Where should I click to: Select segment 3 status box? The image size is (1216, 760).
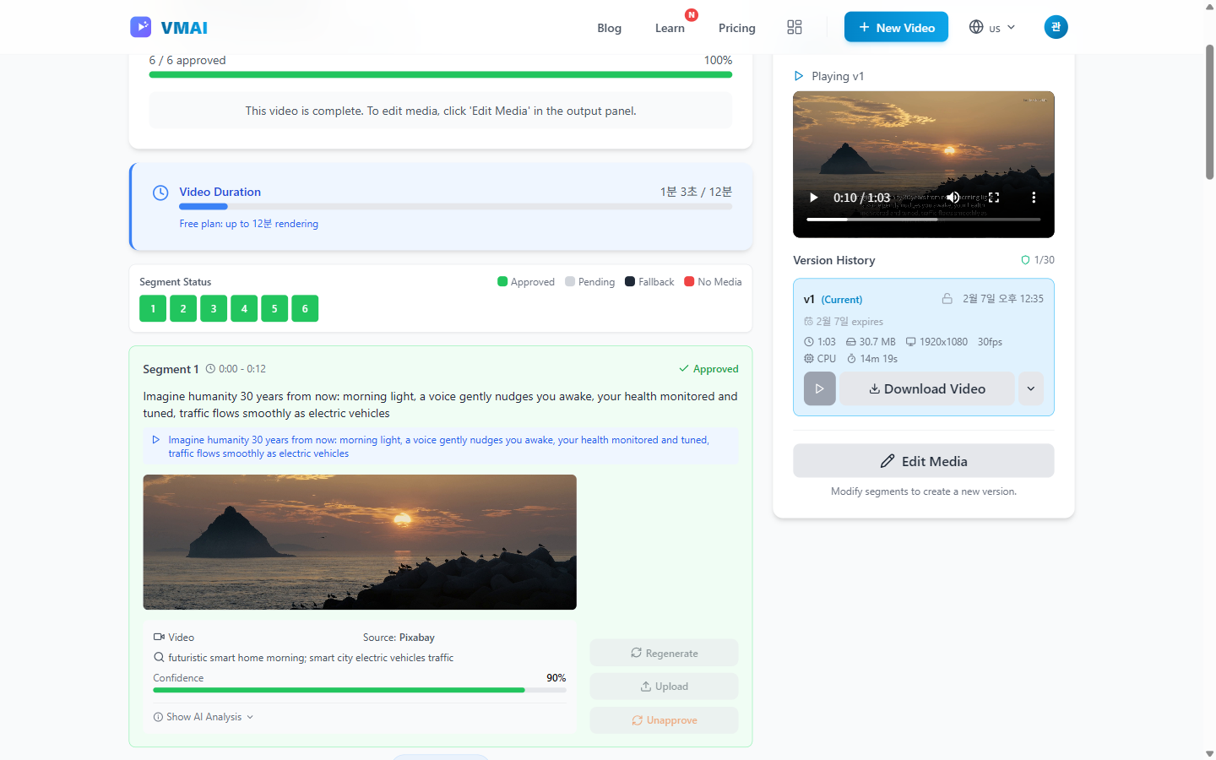tap(214, 308)
